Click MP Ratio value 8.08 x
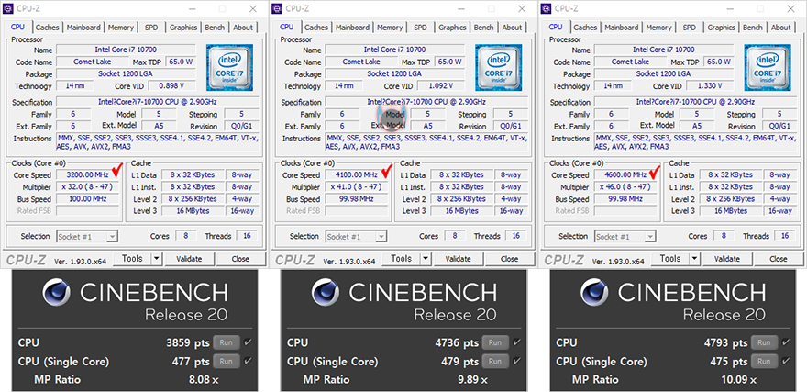Image resolution: width=807 pixels, height=392 pixels. click(x=205, y=381)
